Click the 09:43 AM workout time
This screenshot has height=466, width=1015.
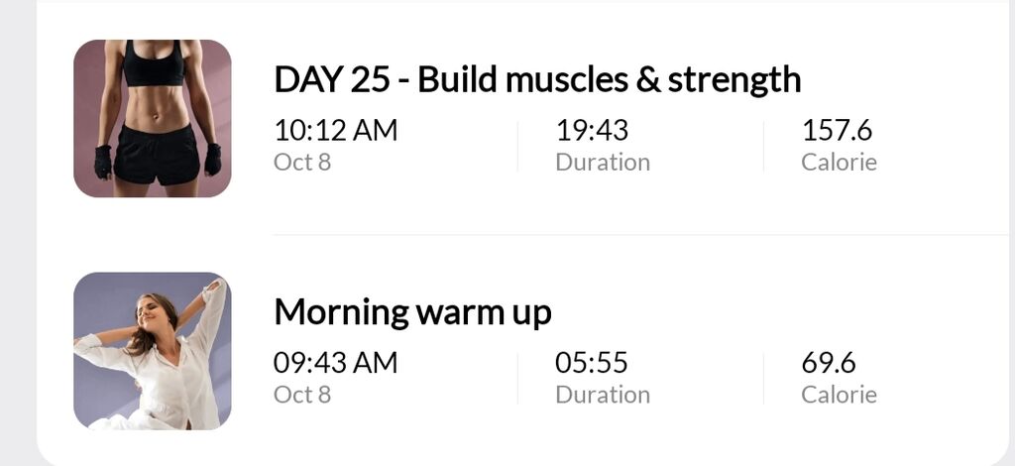point(335,363)
